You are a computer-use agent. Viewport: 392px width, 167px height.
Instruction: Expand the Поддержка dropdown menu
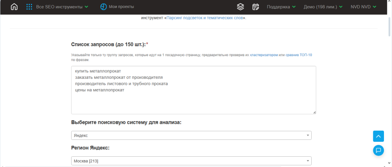pos(281,7)
